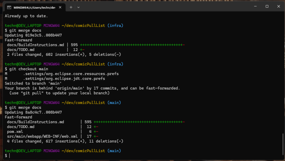
Task: Click '(use "git pull" to update' hint line
Action: 59,93
